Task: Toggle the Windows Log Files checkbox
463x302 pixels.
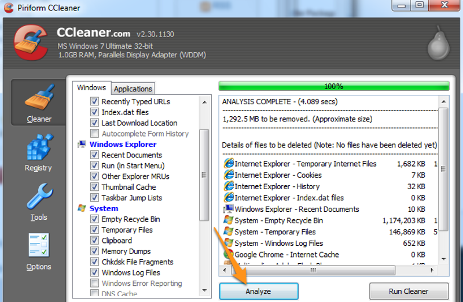Action: click(x=94, y=272)
